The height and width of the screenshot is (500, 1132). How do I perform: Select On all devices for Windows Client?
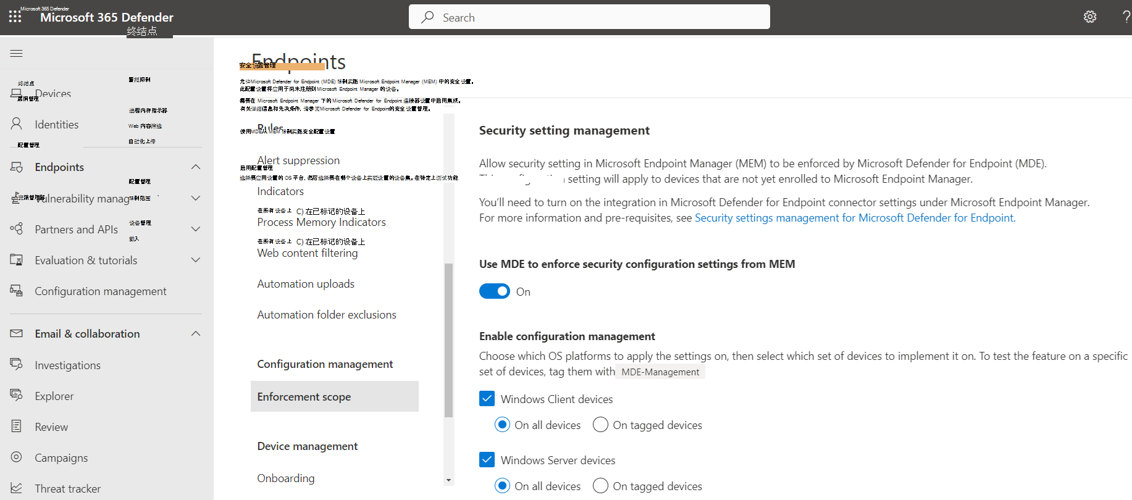[503, 425]
